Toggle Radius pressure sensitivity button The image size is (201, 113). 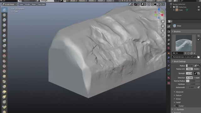click(195, 66)
